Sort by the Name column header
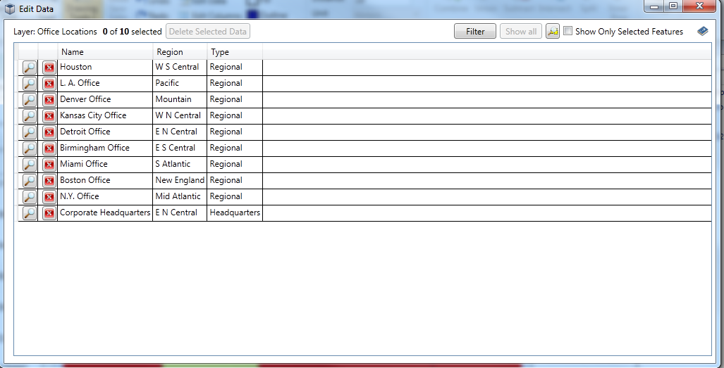This screenshot has width=724, height=368. (x=105, y=52)
